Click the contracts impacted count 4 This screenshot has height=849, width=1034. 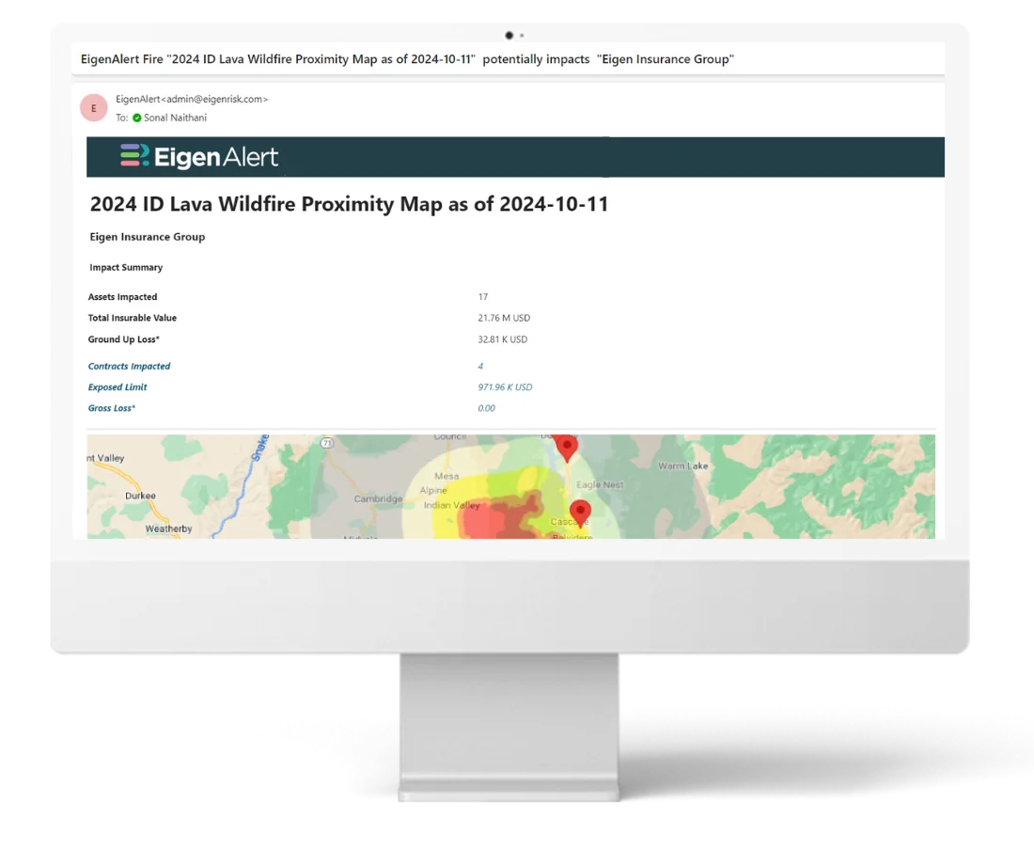pyautogui.click(x=480, y=366)
